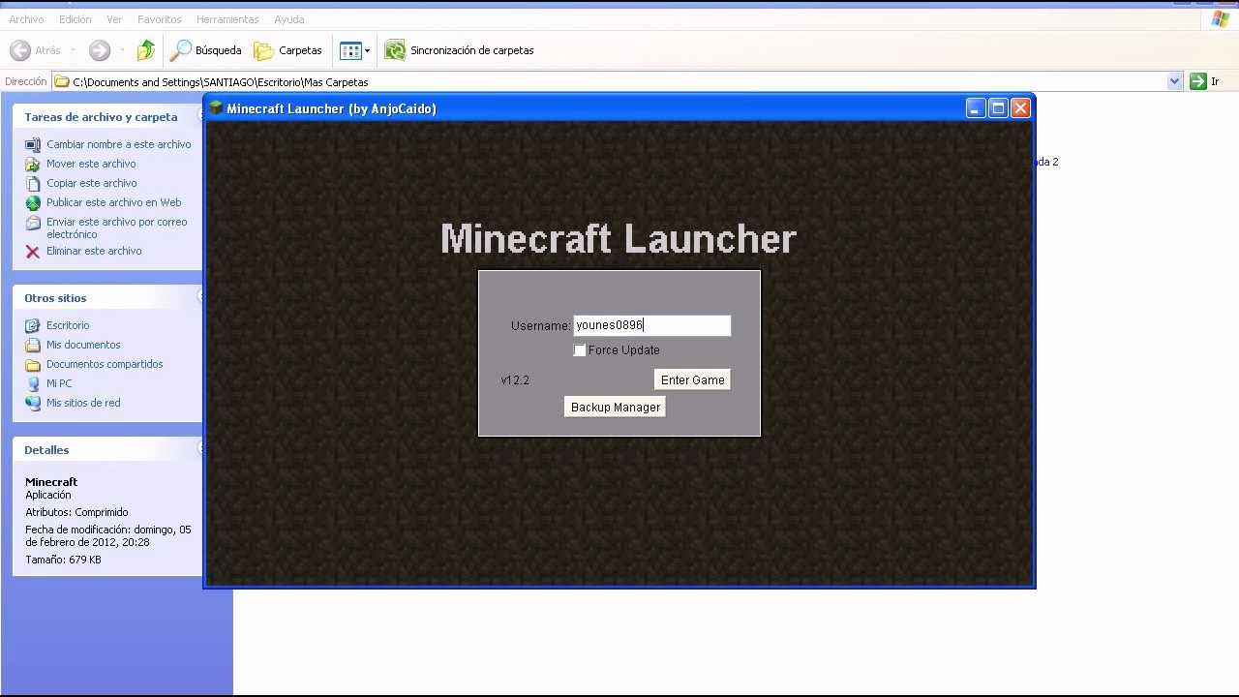Click the Enter Game button

[x=692, y=380]
